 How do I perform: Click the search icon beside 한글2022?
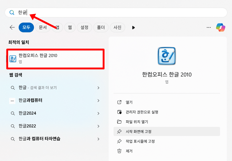(13, 126)
